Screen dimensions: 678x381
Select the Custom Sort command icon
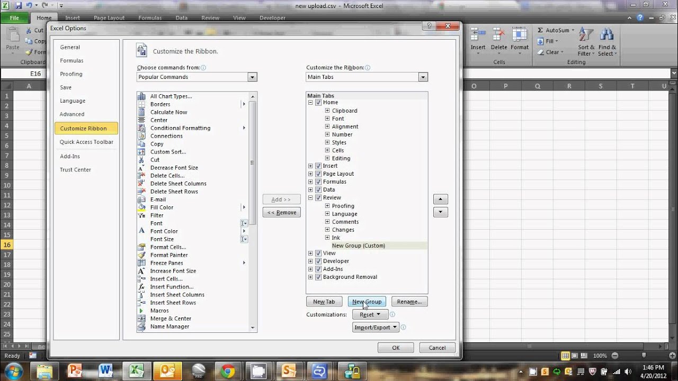coord(141,152)
